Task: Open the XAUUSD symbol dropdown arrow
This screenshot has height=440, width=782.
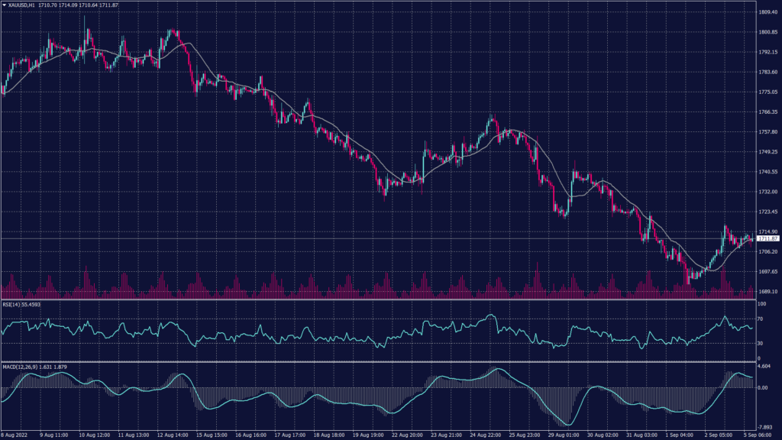Action: pos(6,4)
